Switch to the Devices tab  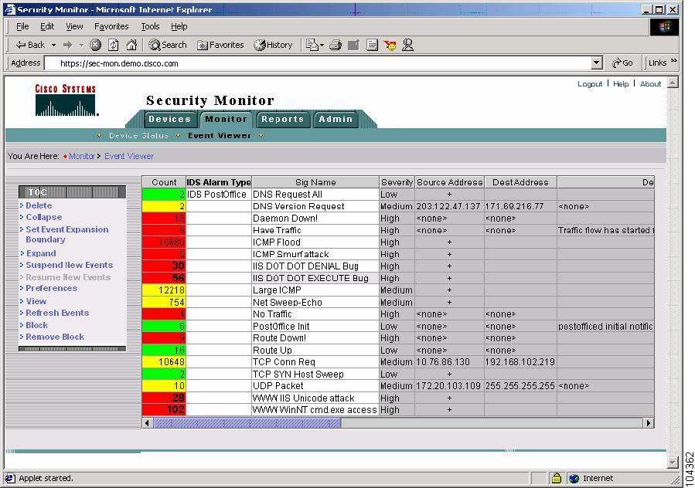point(170,119)
